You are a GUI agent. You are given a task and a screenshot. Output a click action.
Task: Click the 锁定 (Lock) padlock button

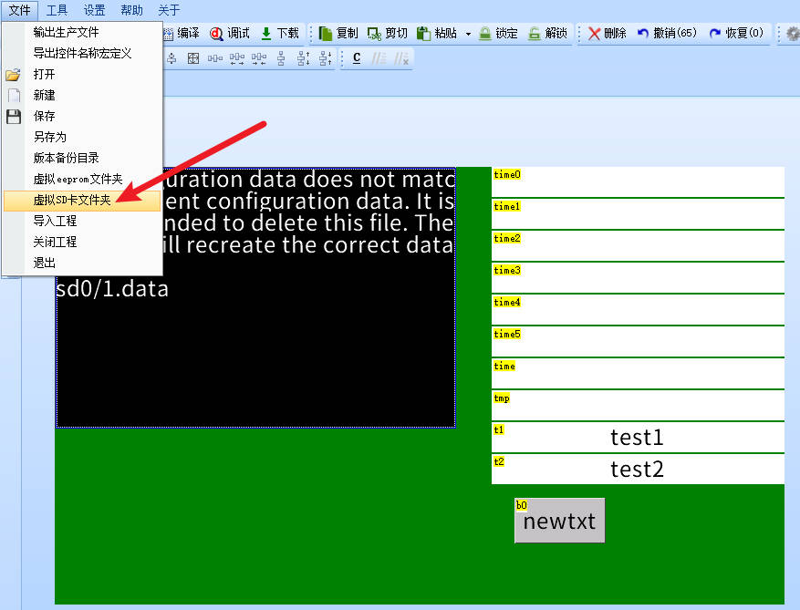click(x=498, y=34)
